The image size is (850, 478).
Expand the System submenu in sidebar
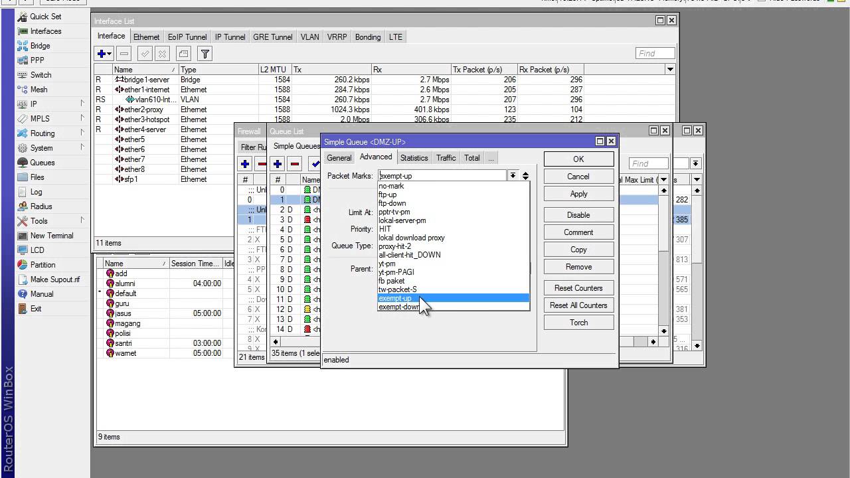(82, 147)
